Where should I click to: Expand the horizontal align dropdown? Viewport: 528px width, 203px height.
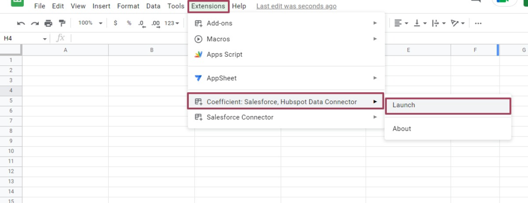coord(401,23)
